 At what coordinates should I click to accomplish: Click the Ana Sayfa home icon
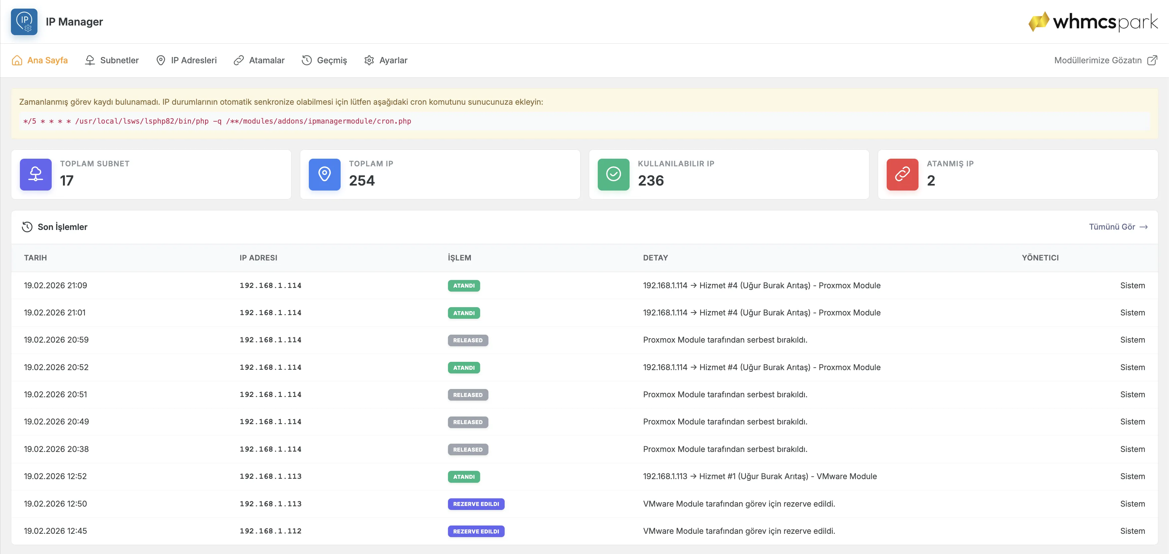point(17,60)
